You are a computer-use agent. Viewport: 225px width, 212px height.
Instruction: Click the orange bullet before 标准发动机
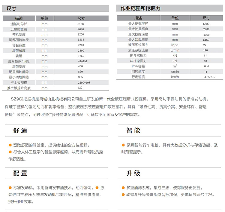pyautogui.click(x=10, y=187)
